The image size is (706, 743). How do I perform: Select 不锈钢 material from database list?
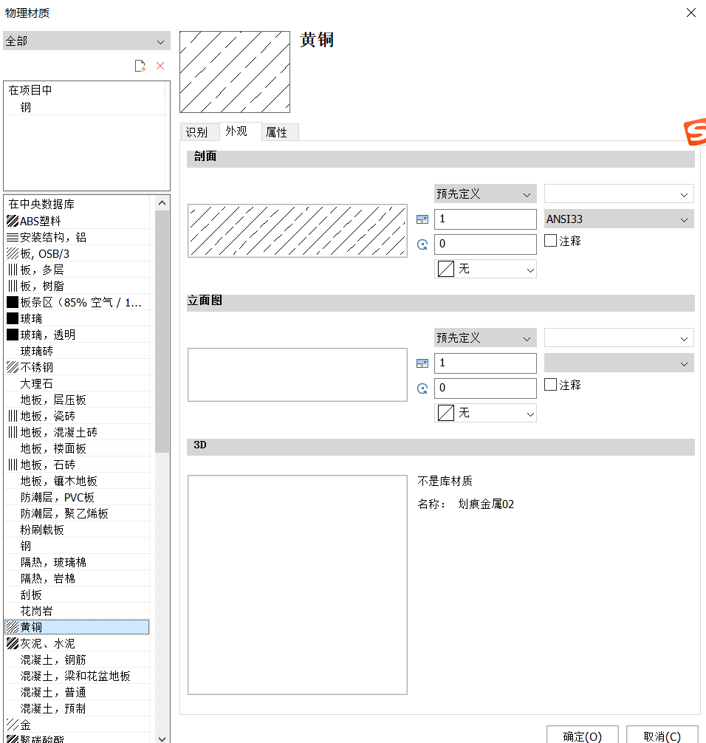37,367
